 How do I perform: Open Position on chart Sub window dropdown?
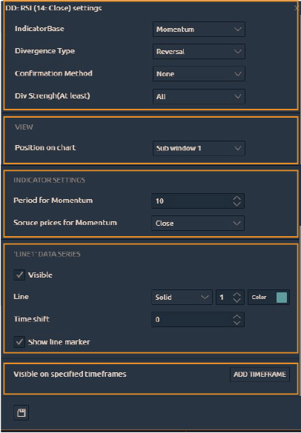pyautogui.click(x=199, y=148)
